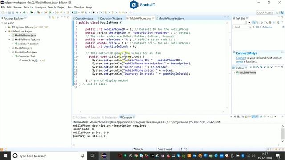Viewport: 285px width, 160px height.
Task: Click the Open Perspective icon
Action: 277,12
